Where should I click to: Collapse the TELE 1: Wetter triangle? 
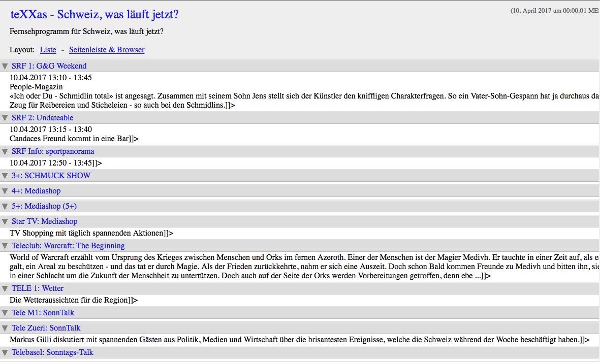tap(5, 288)
